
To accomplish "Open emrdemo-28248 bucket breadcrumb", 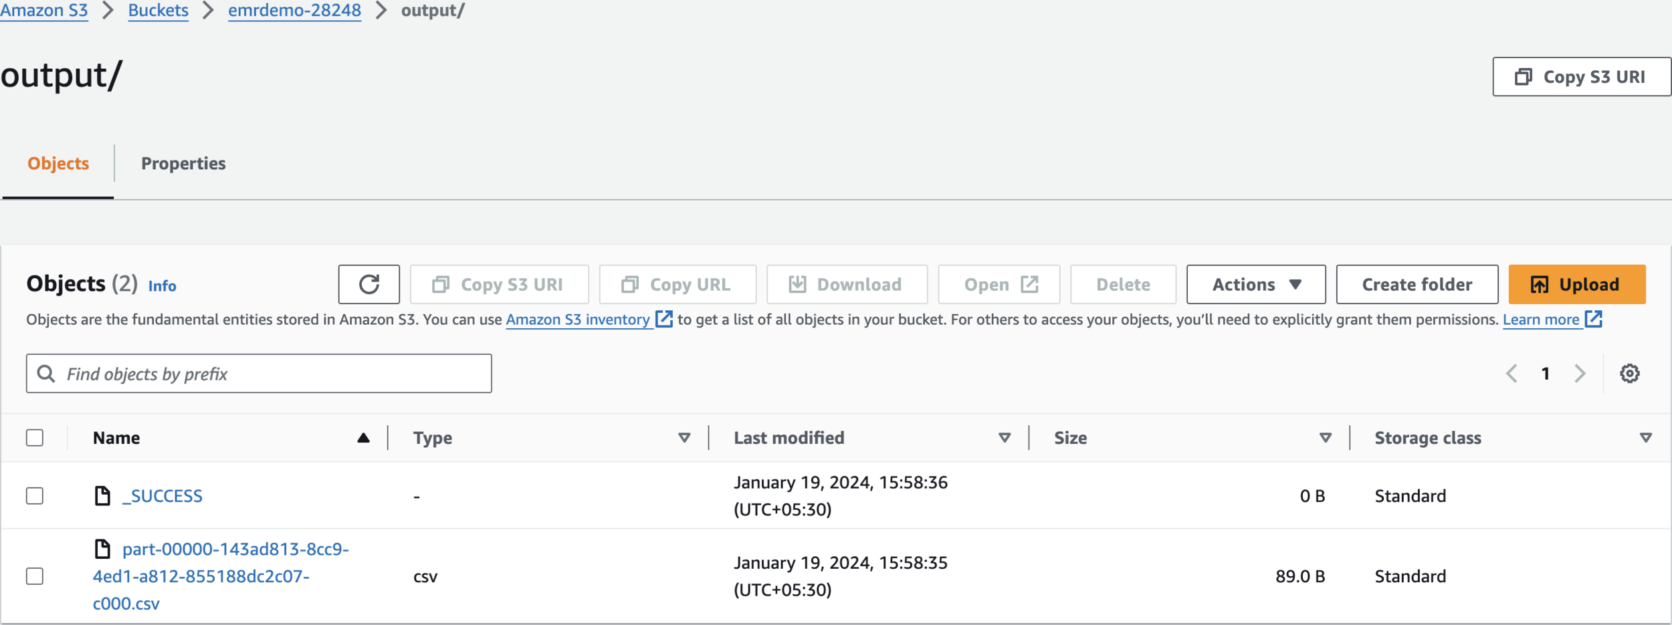I will point(294,11).
